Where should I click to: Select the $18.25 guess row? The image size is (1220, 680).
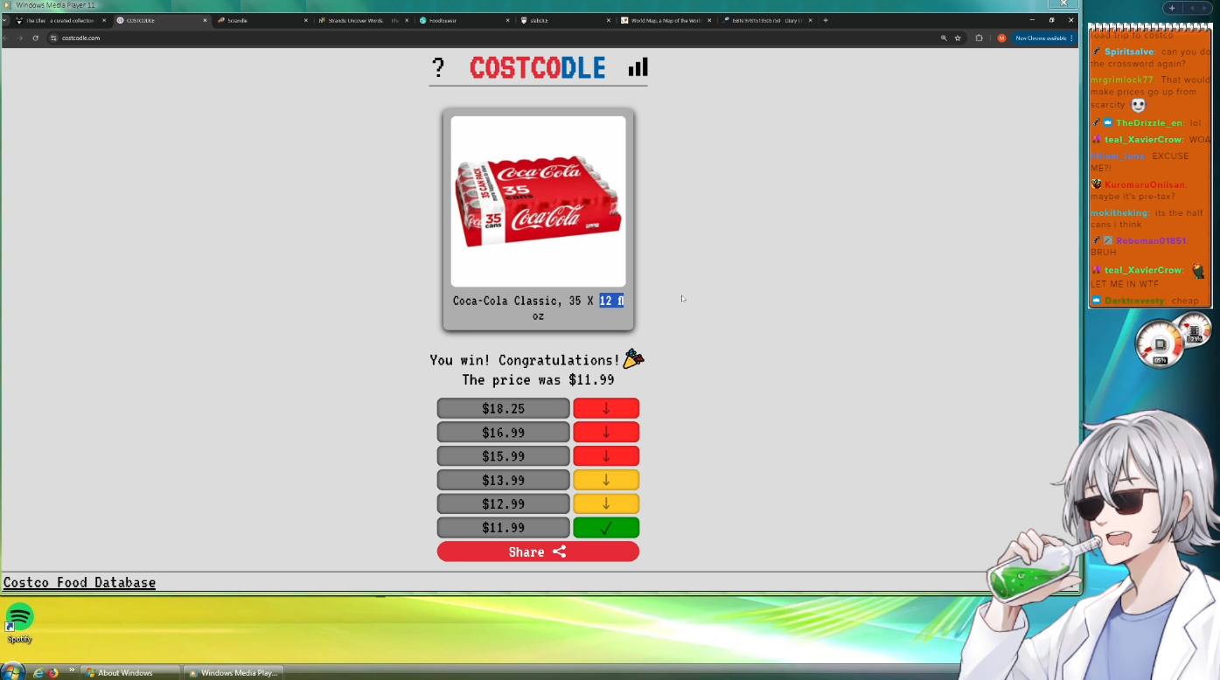point(503,408)
